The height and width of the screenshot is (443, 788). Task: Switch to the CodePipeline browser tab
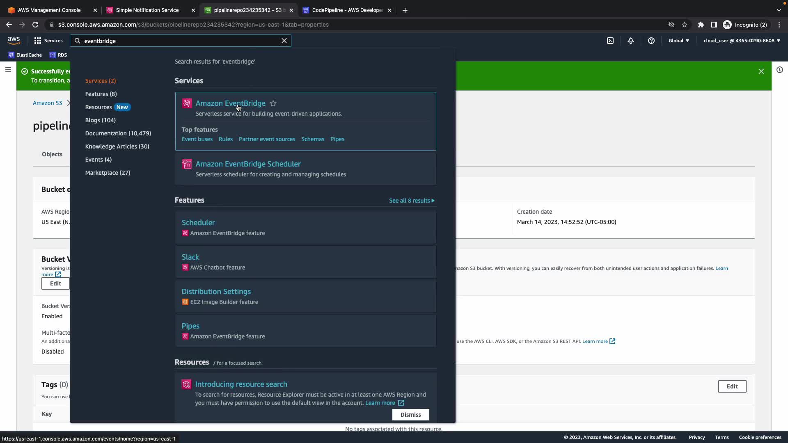pos(347,10)
